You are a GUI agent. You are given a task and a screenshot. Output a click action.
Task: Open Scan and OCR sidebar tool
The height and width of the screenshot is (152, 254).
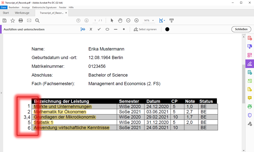[250, 106]
